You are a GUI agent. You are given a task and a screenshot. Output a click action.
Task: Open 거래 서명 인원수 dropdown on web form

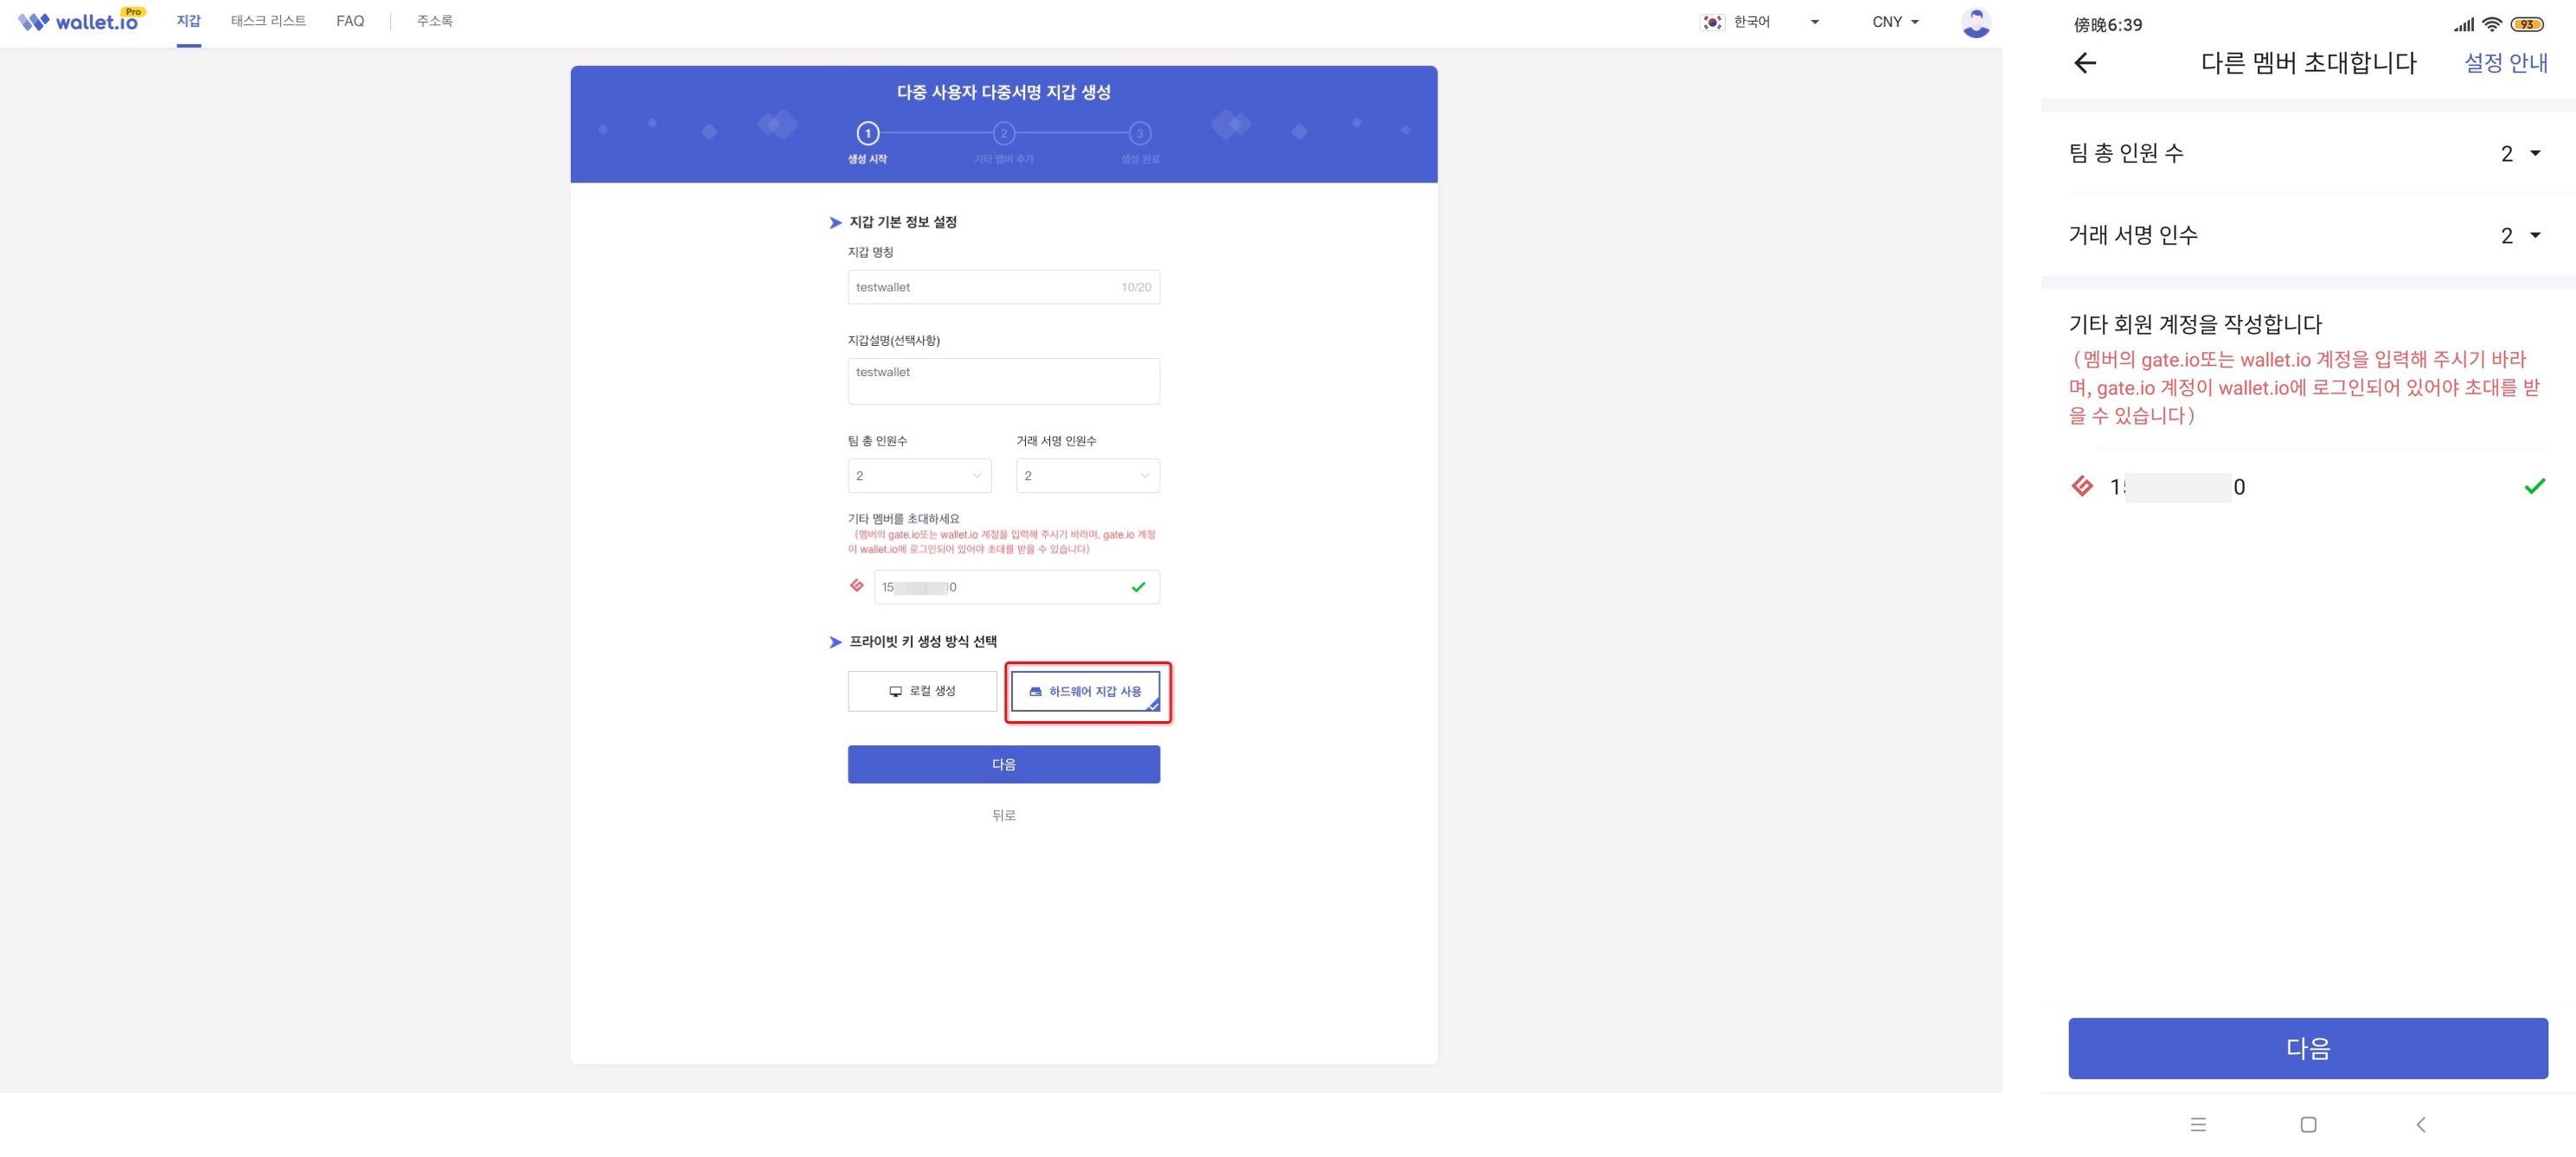click(1087, 476)
